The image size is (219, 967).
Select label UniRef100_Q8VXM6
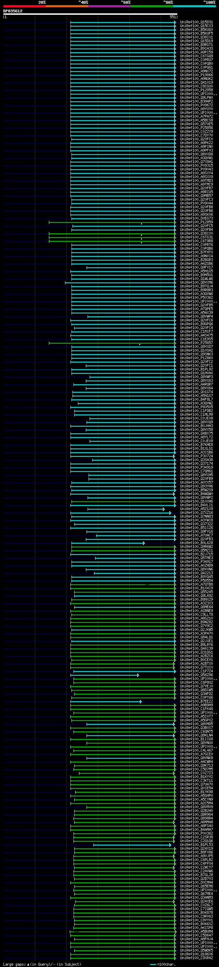point(196,282)
